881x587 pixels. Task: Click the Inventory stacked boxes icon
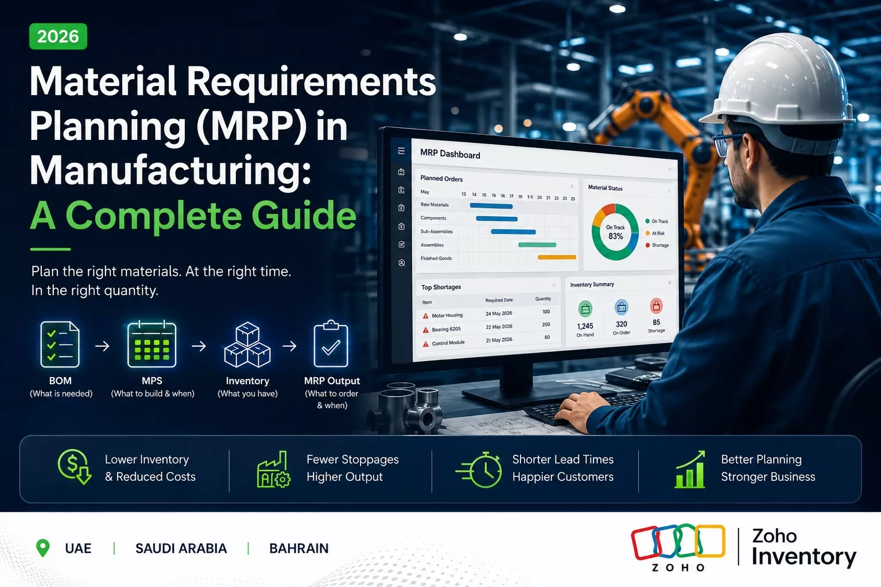tap(247, 345)
